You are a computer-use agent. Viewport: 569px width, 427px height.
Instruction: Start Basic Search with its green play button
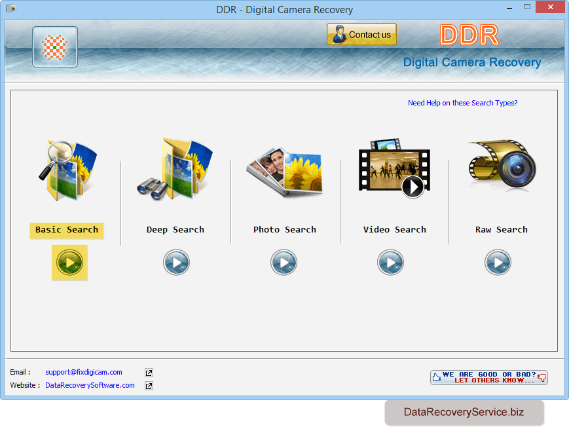[x=69, y=262]
